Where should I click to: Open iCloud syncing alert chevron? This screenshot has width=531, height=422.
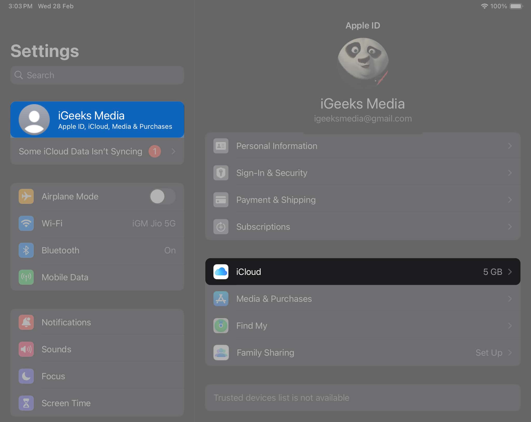click(x=173, y=151)
